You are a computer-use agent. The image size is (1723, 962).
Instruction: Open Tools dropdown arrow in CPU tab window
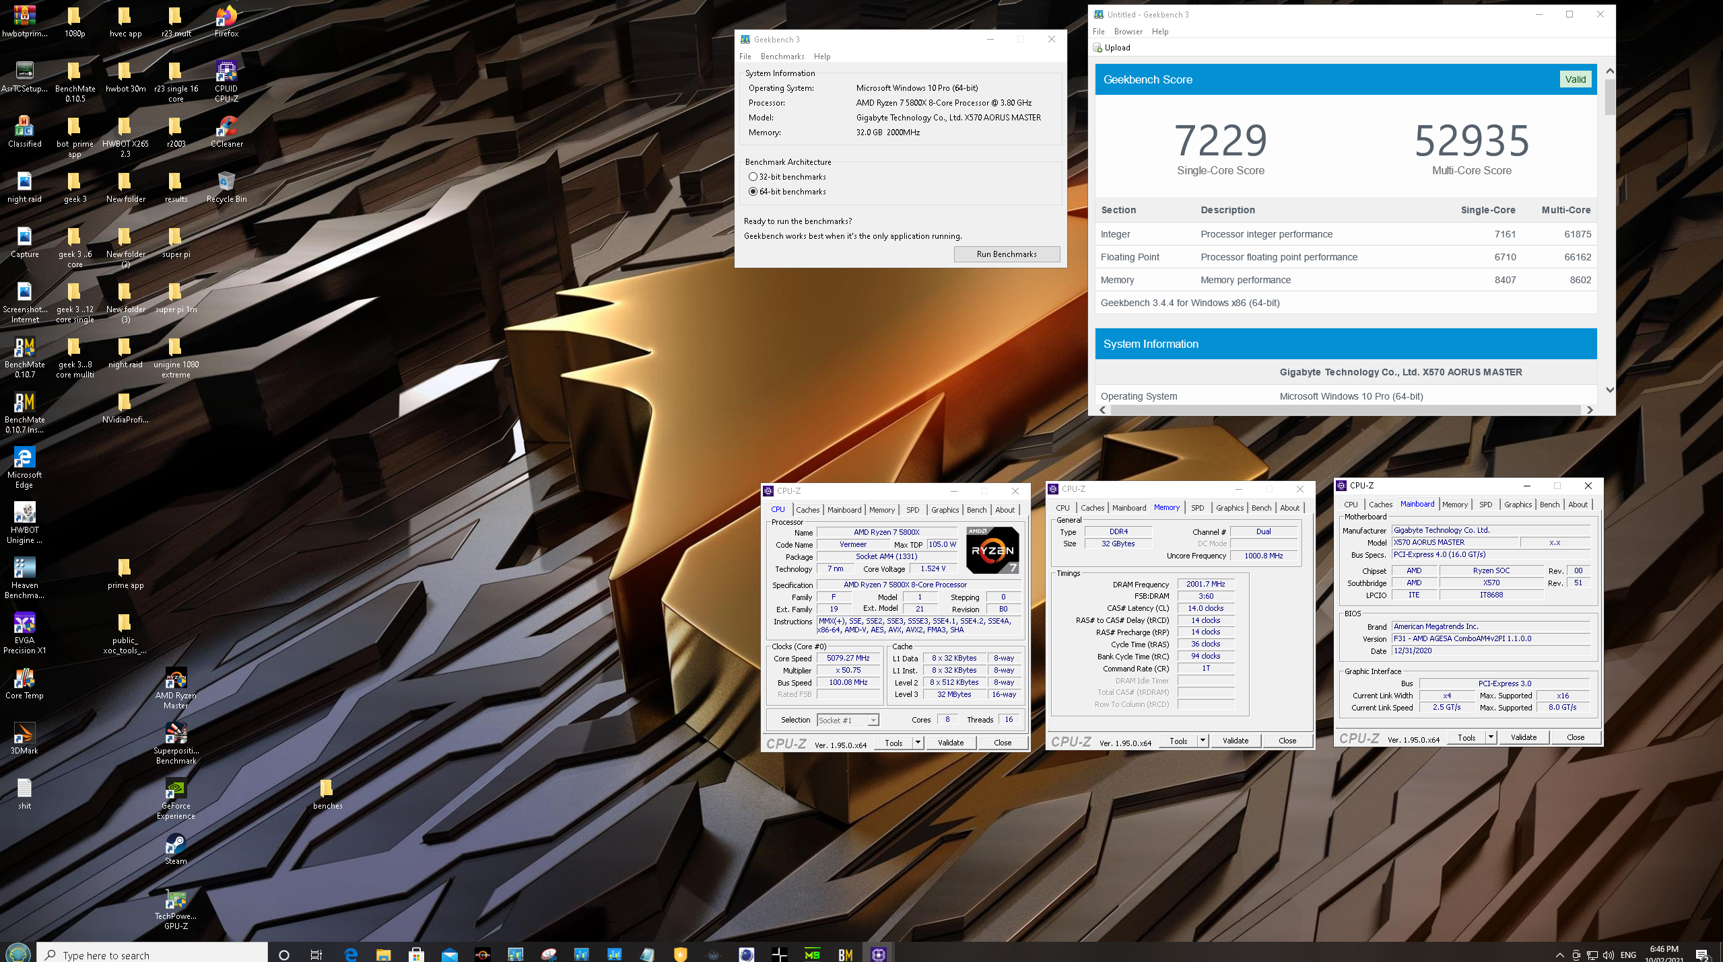918,743
